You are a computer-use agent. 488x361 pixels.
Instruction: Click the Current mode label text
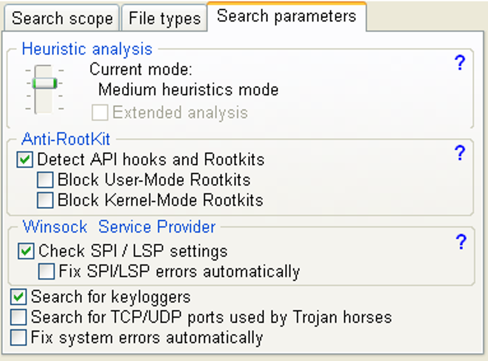coord(141,70)
